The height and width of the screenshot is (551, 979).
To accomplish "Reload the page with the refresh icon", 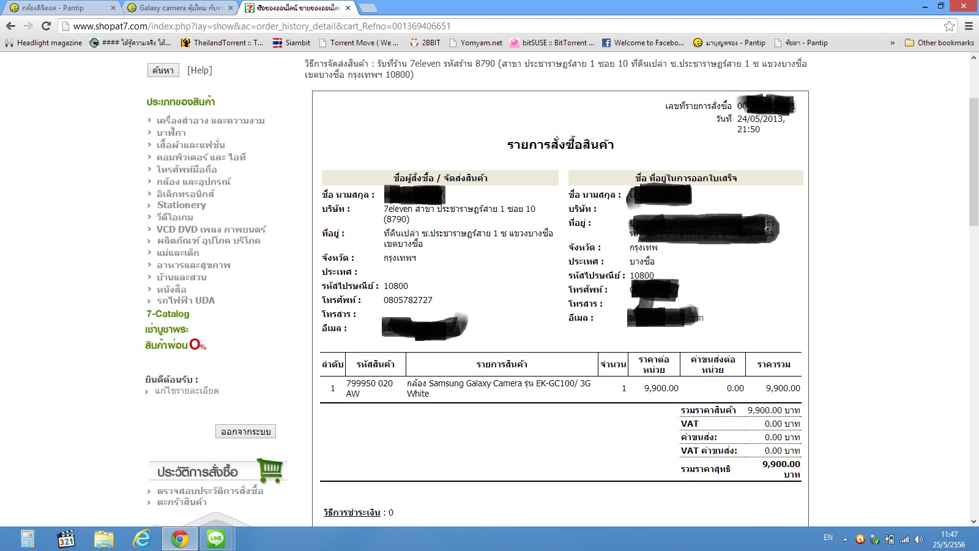I will 46,26.
